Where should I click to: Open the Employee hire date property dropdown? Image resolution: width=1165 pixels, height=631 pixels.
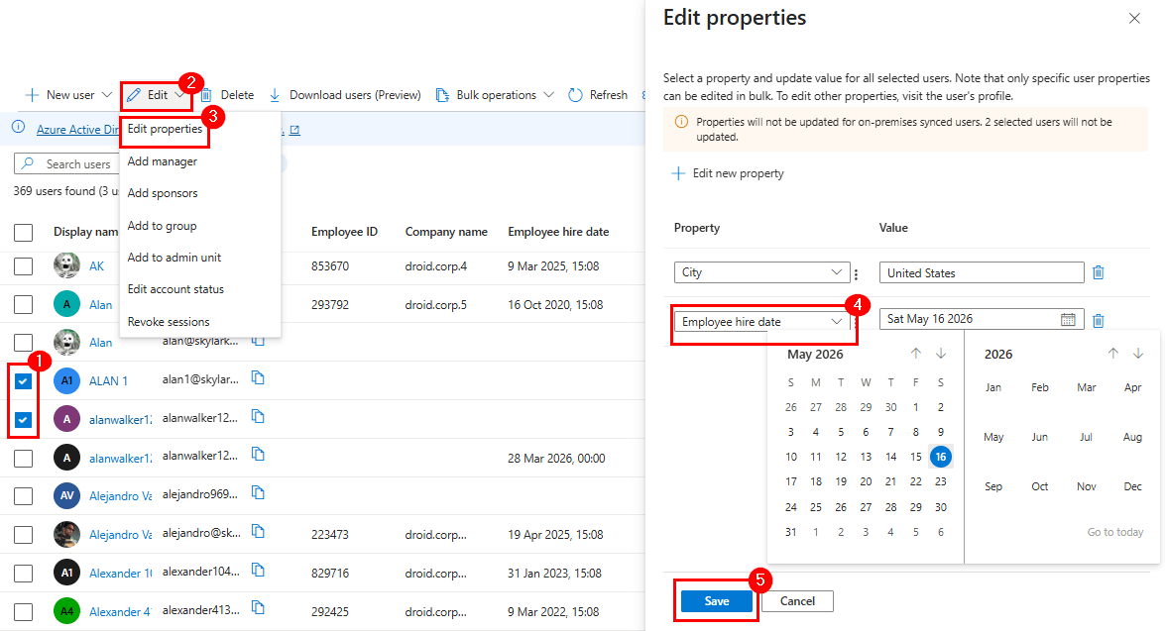click(x=761, y=321)
